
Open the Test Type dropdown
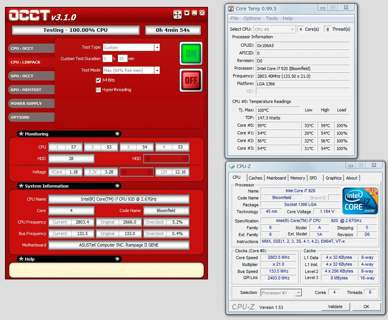[x=157, y=47]
